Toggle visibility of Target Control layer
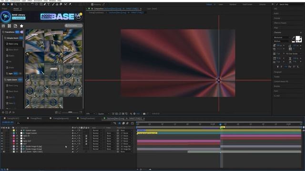Viewport: 305px width, 171px height. pos(2,133)
